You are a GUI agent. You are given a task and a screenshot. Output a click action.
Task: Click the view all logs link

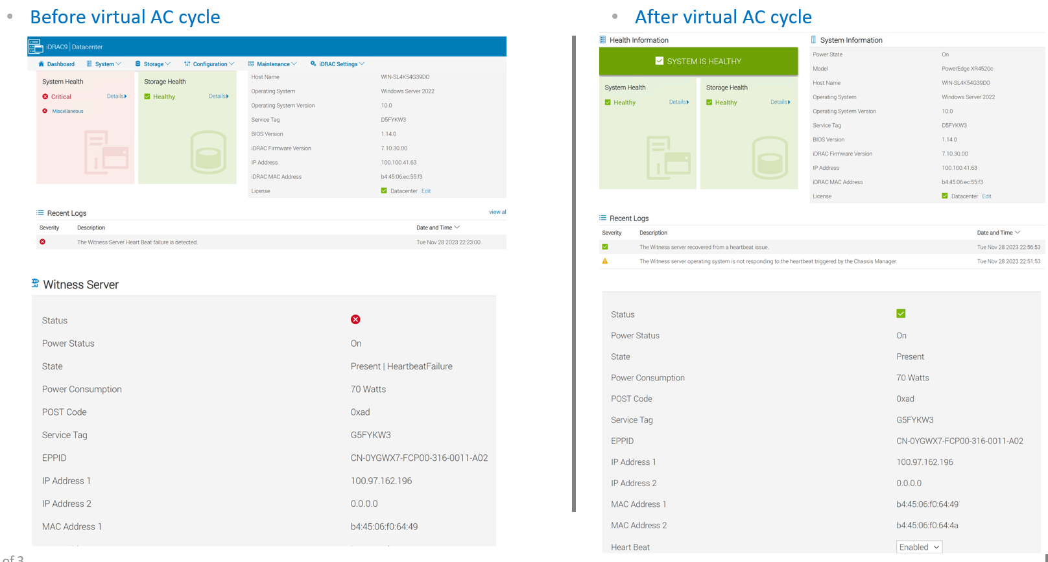(497, 212)
